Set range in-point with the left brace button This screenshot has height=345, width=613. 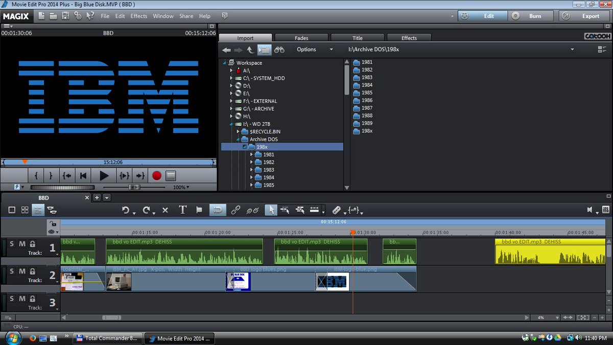click(36, 175)
